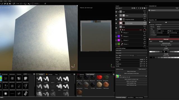Adjust the UV Rotation slider
This screenshot has width=179, height=100.
coord(168,35)
